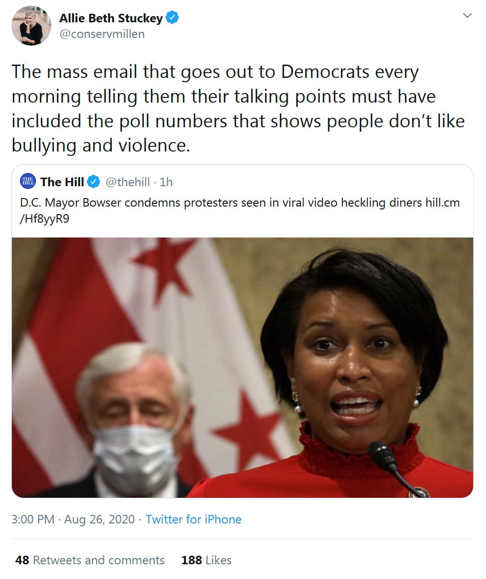
Task: Open The Hill account name in quoted tweet
Action: point(62,182)
